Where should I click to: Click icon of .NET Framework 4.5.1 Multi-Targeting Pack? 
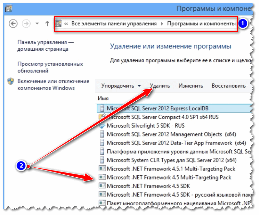click(x=102, y=169)
